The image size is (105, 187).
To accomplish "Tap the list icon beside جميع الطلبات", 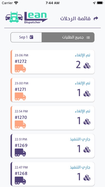I will [x=88, y=38].
